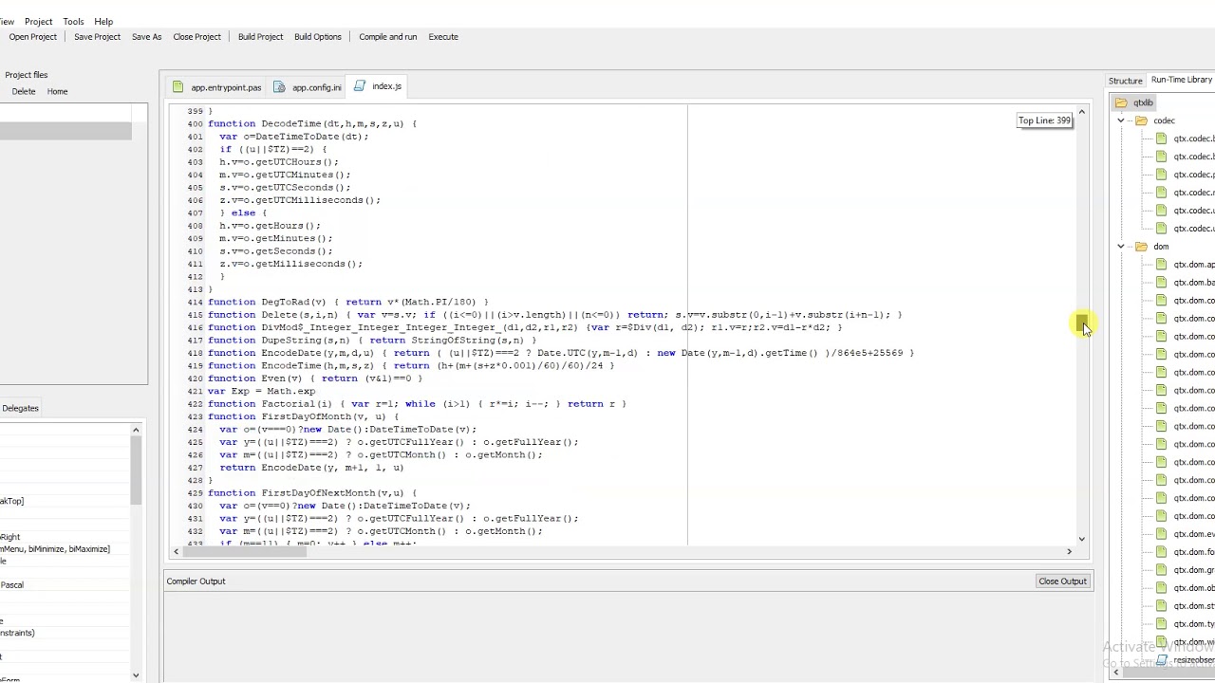
Task: Click the file icon beside qtx.dom.st
Action: pyautogui.click(x=1161, y=606)
